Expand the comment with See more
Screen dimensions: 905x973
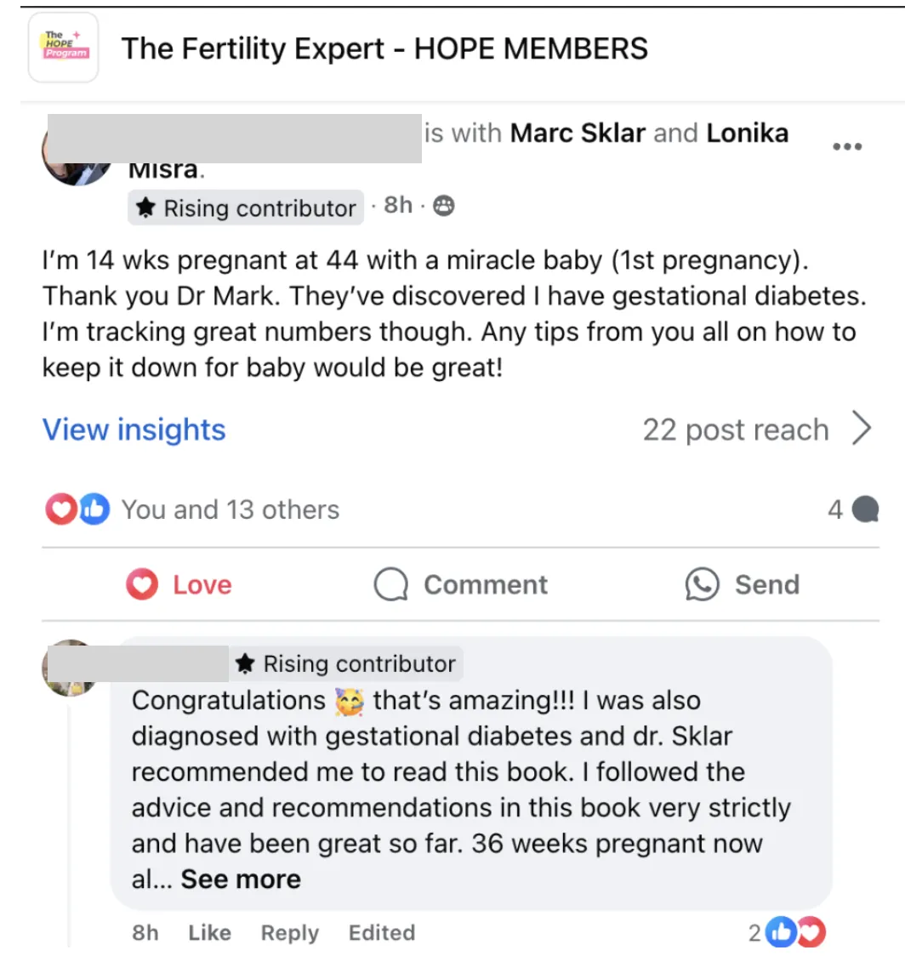[241, 879]
